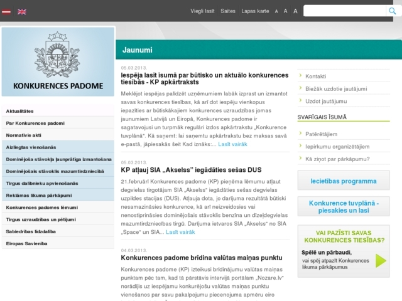Open Aizliegtas vienošanās menu item
Screen dimensions: 402x301
coord(58,147)
